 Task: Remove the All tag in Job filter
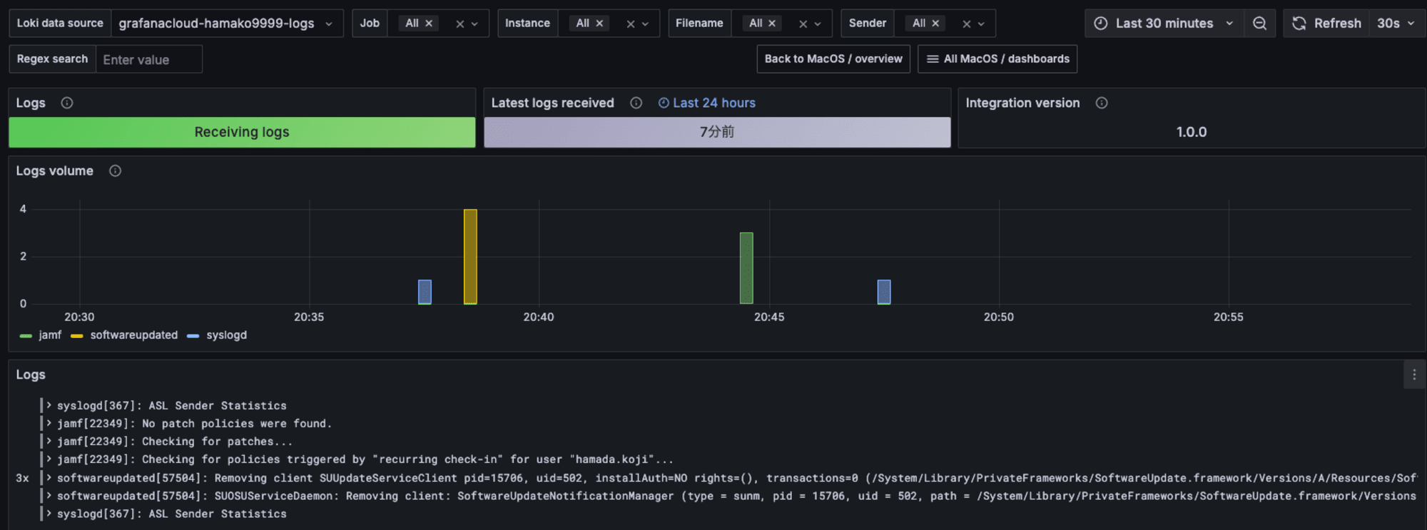pos(429,24)
